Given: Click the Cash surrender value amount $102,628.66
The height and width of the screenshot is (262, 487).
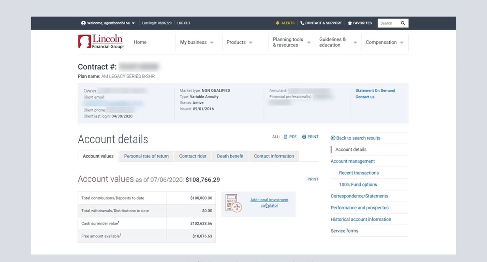Looking at the screenshot, I should [x=201, y=223].
